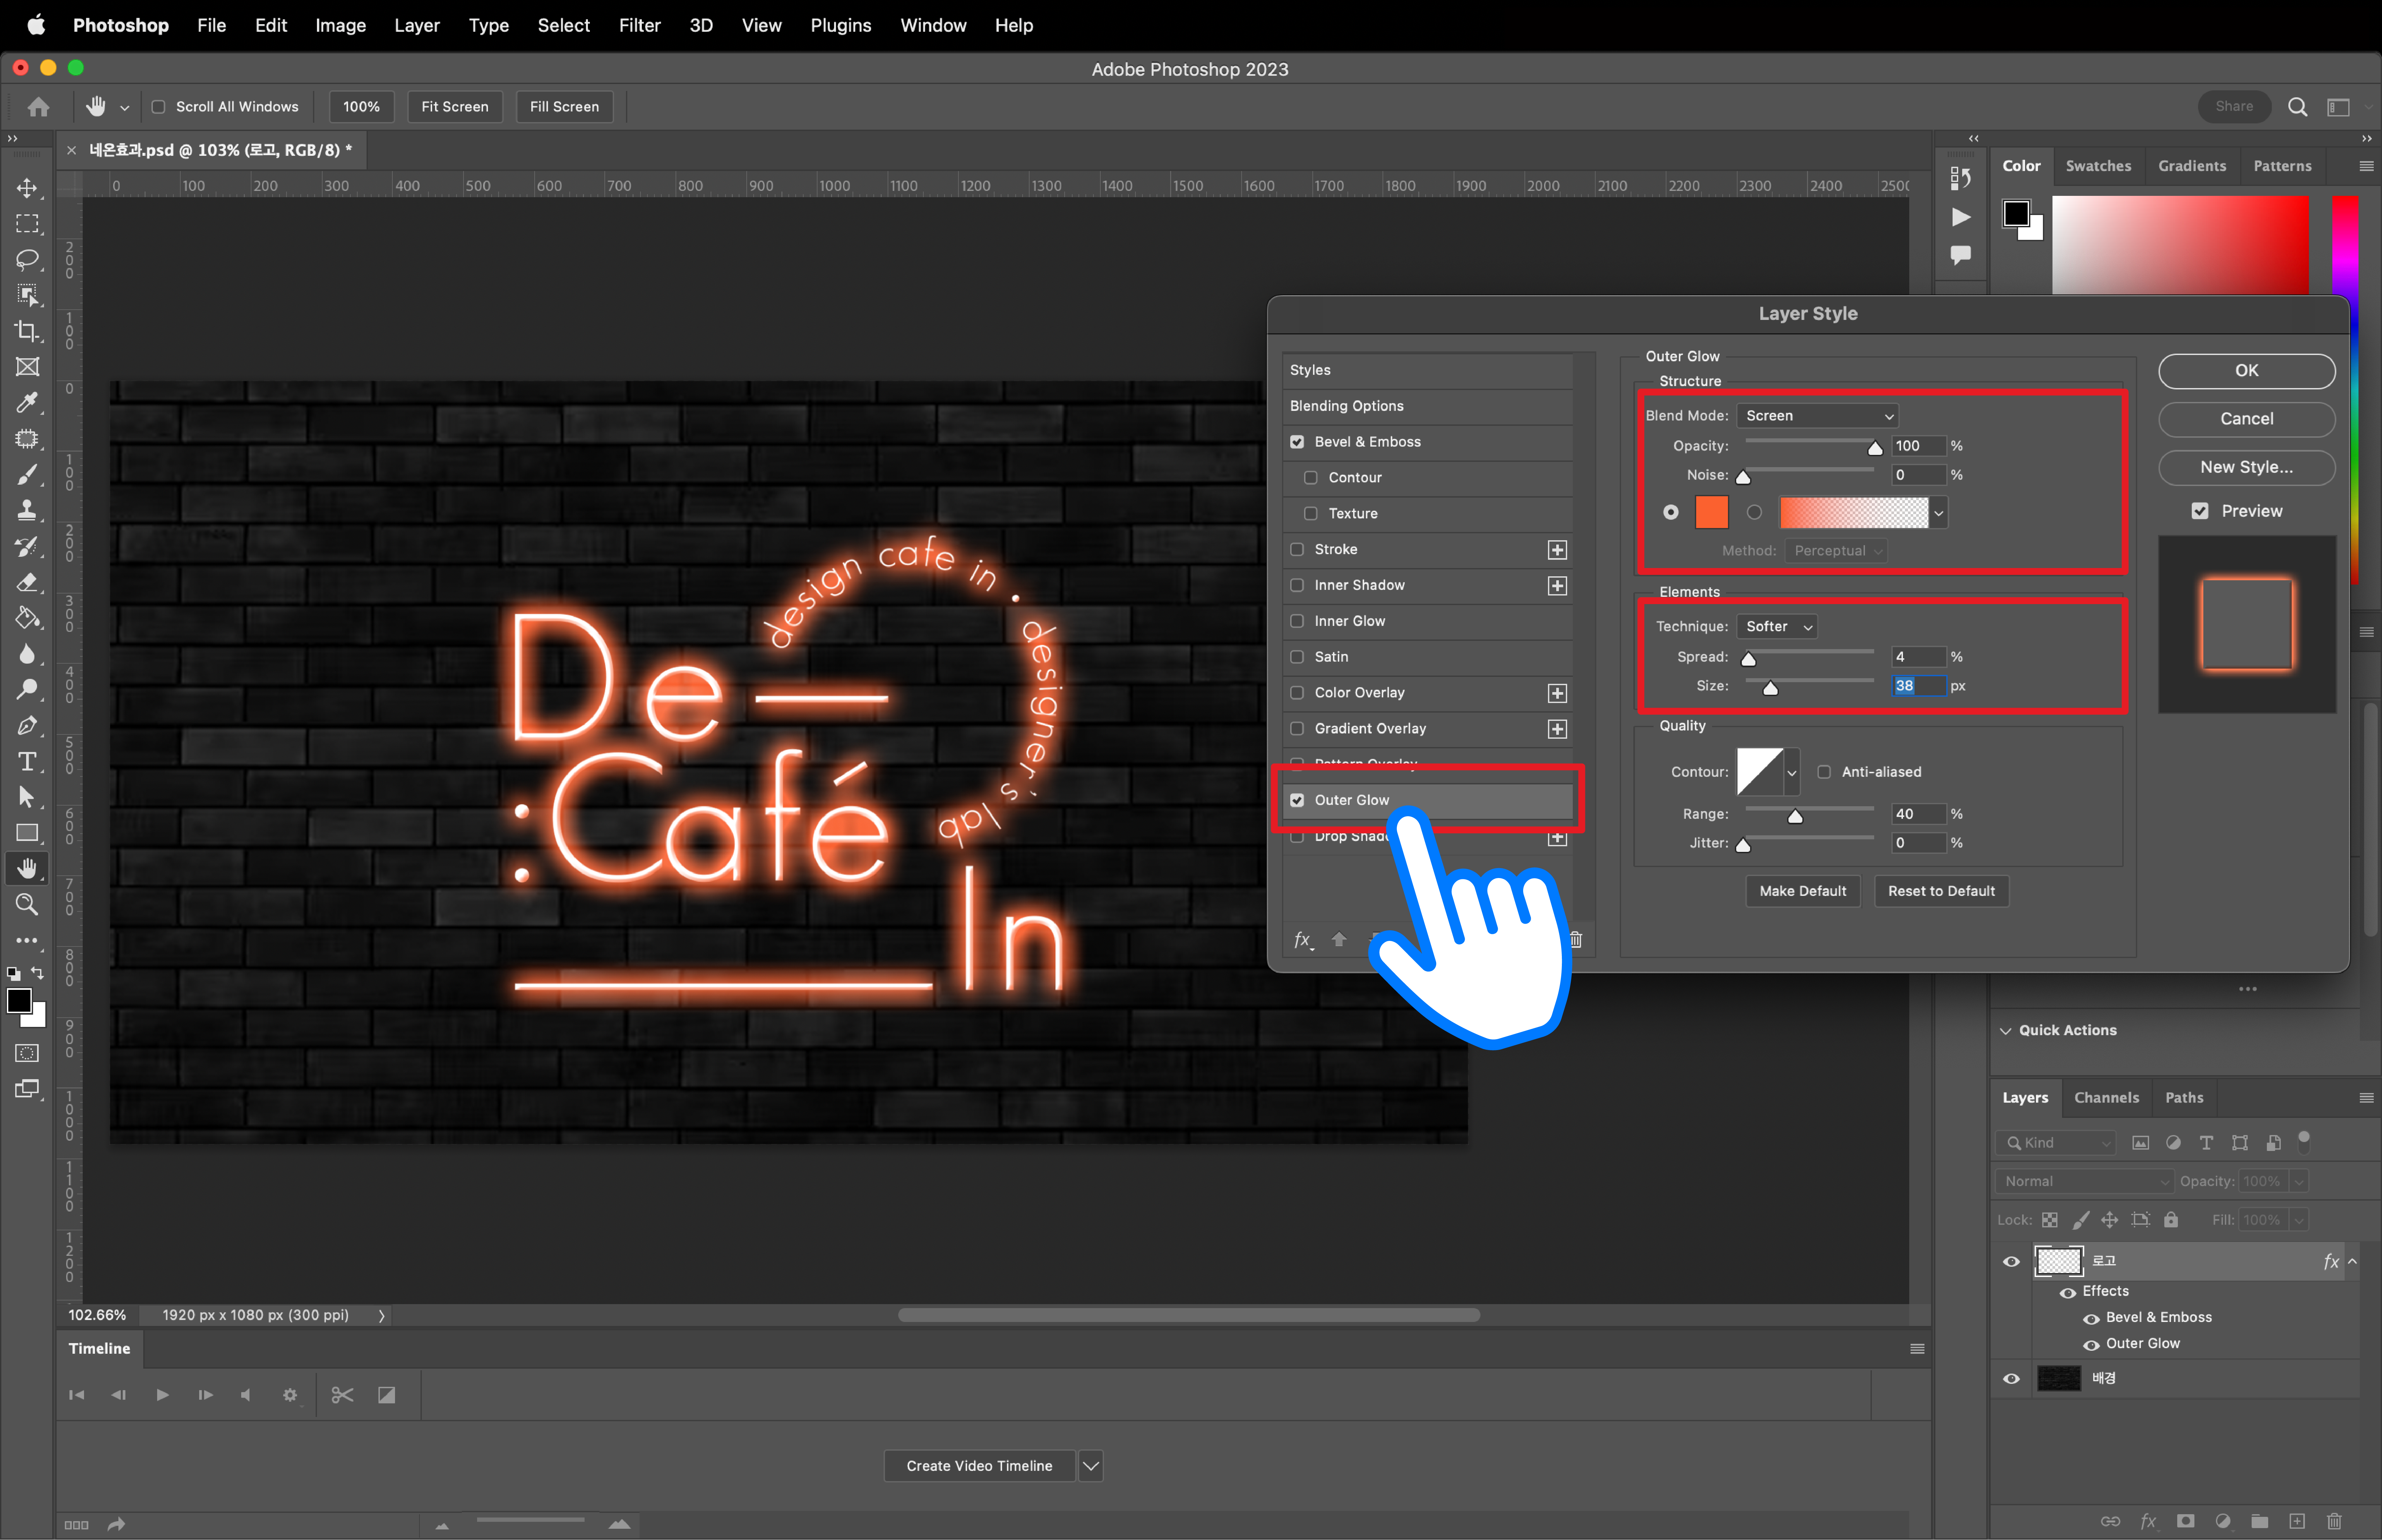Enable the Inner Glow checkbox
Screen dimensions: 2382x1540
tap(1297, 621)
